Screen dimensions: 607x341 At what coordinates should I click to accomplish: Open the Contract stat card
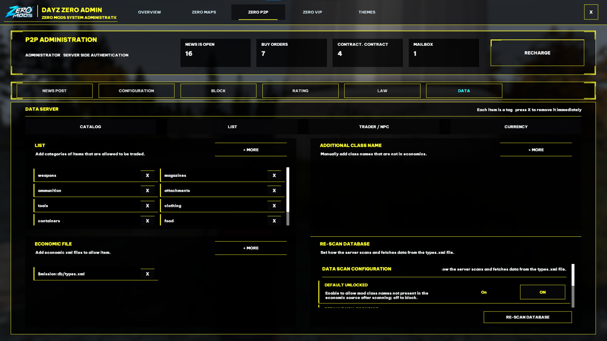(368, 53)
